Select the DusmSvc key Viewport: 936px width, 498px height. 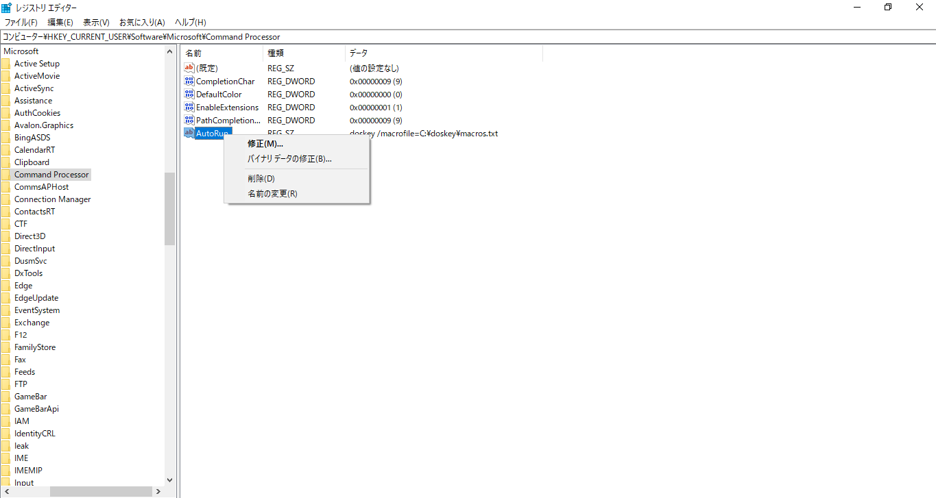tap(31, 261)
